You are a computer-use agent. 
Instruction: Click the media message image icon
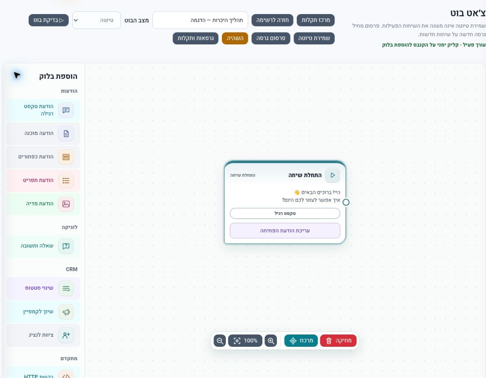[x=66, y=204]
